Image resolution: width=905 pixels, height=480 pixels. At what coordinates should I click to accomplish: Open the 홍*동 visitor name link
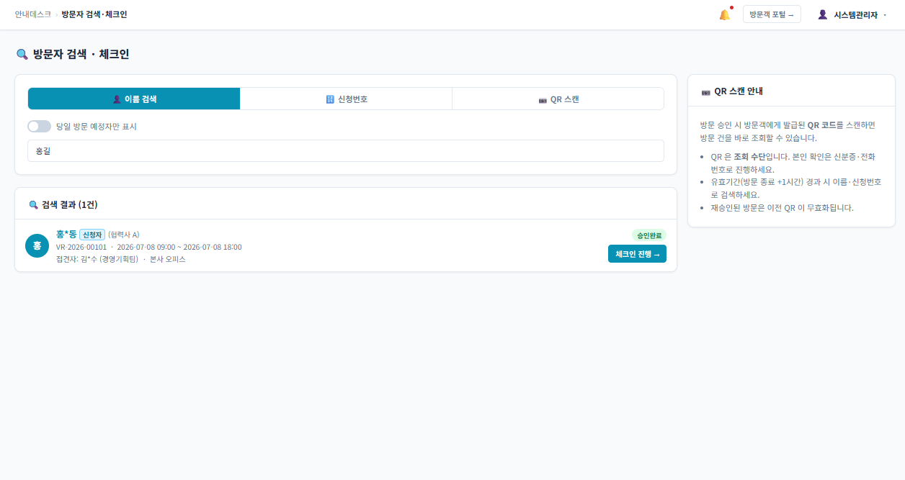pyautogui.click(x=66, y=234)
